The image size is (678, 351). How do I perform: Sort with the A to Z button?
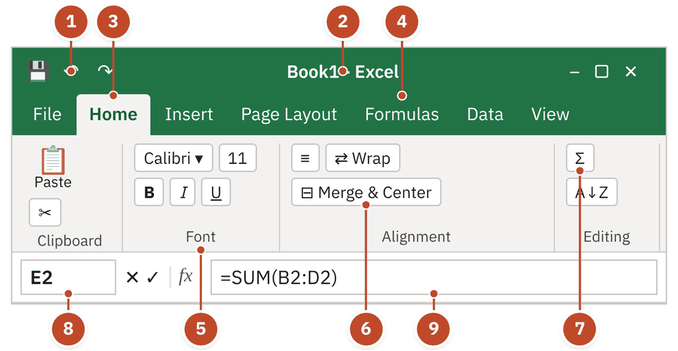tap(592, 192)
